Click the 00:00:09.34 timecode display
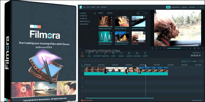The height and width of the screenshot is (102, 205). tap(196, 56)
